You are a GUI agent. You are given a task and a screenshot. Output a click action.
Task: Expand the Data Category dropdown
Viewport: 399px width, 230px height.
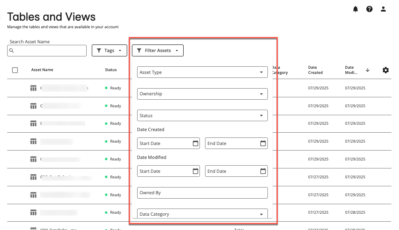(x=202, y=214)
